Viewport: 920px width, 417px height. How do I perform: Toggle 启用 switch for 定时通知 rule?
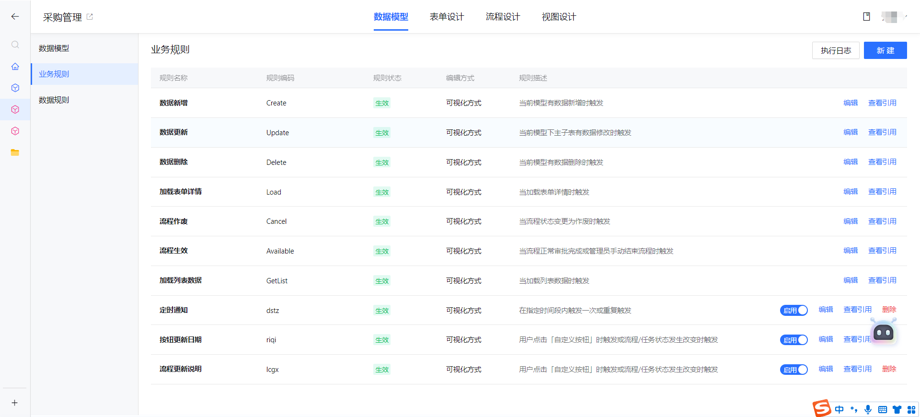click(x=793, y=310)
